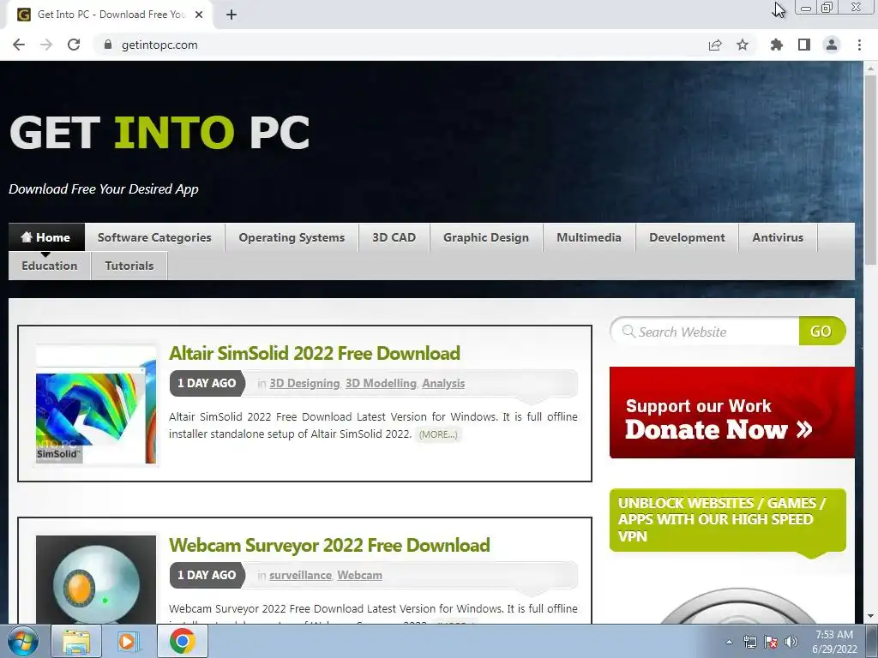
Task: Click the browser forward arrow
Action: tap(46, 45)
